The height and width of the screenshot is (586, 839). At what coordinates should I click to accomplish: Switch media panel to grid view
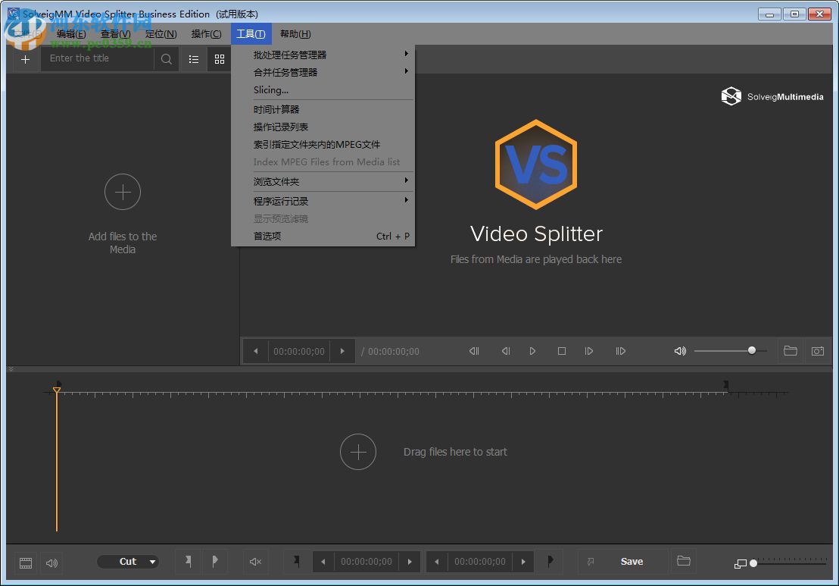tap(219, 58)
